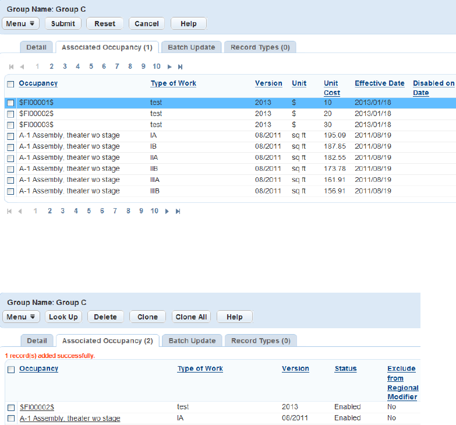Switch to Associated Occupancy (2) tab
This screenshot has height=425, width=456.
coord(108,340)
